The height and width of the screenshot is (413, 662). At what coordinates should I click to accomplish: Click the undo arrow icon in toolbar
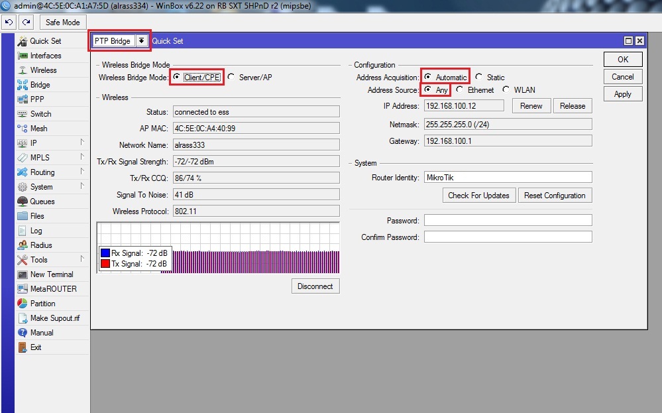[x=9, y=22]
